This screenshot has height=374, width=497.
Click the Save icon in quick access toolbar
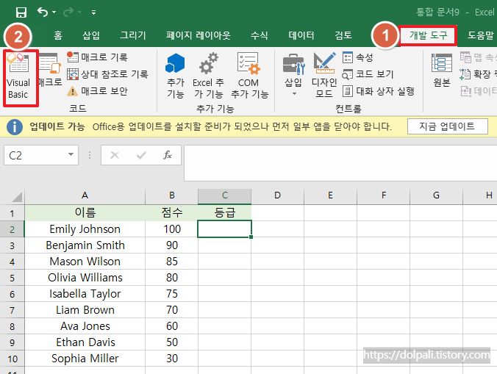(x=21, y=12)
